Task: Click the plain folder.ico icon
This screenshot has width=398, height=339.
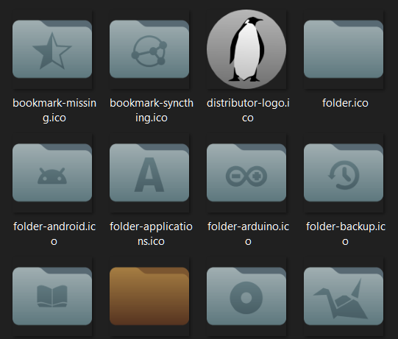Action: tap(344, 49)
